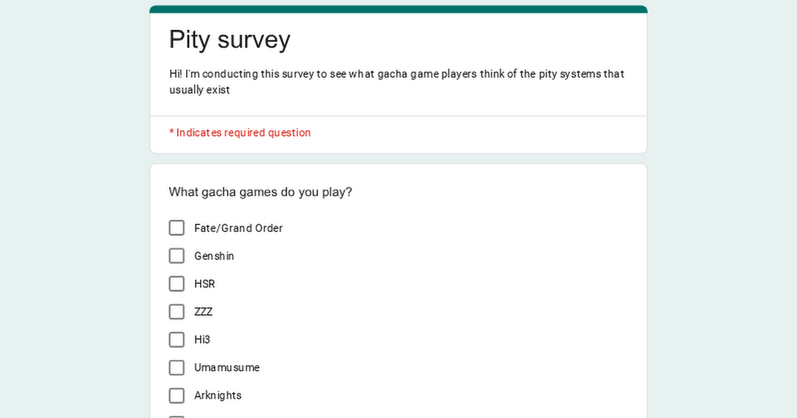The width and height of the screenshot is (797, 418).
Task: Click the teal accent bar atop the form
Action: 398,9
